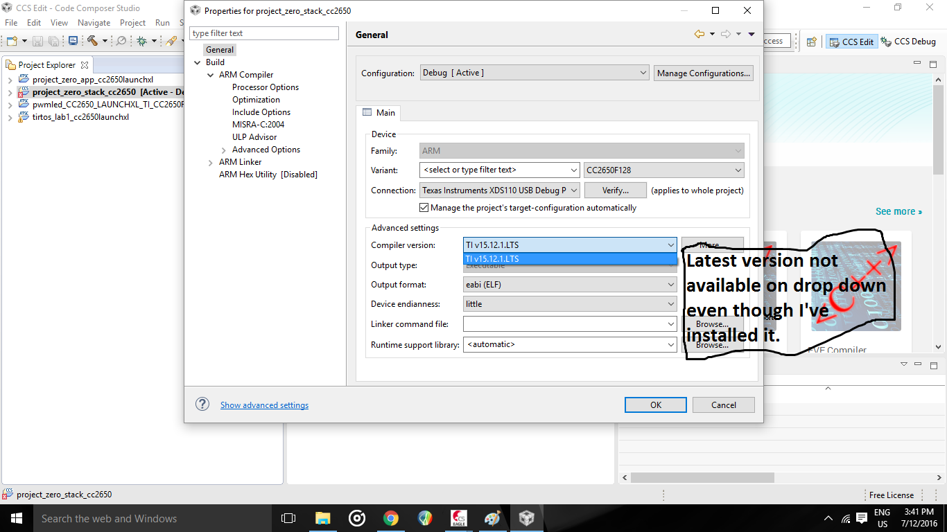Select Optimization in the settings tree
This screenshot has width=947, height=532.
tap(257, 100)
